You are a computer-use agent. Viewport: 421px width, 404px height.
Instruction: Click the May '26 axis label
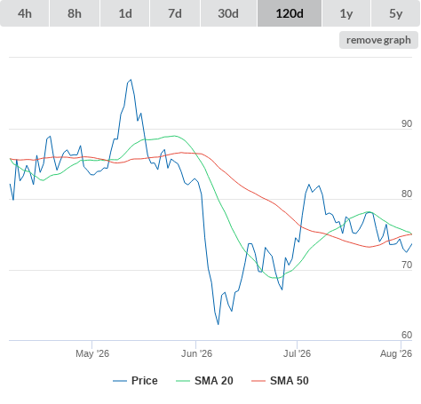[x=92, y=353]
